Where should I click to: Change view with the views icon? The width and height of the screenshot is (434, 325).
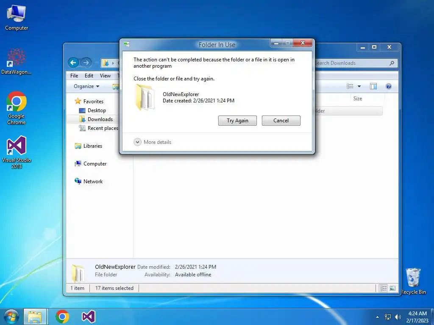[x=350, y=86]
